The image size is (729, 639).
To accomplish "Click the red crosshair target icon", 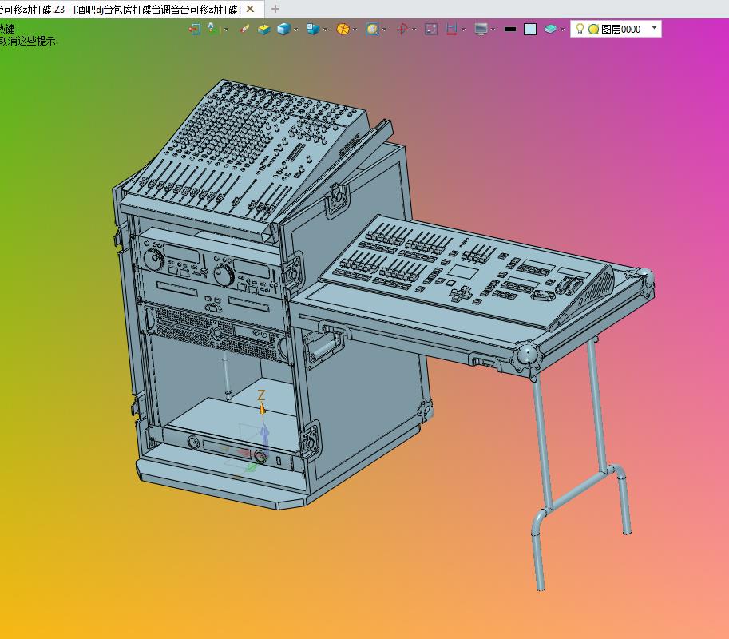I will pos(402,29).
